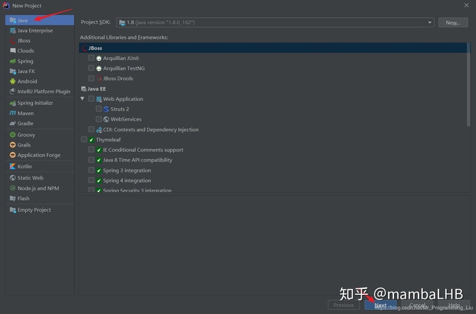Check Java 8 Time API compatibility checkbox
Image resolution: width=476 pixels, height=314 pixels.
[91, 160]
